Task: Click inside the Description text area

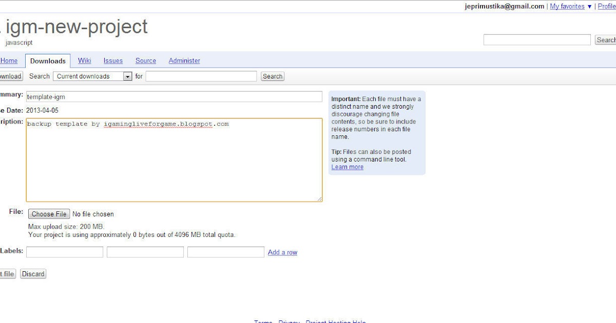Action: (174, 160)
